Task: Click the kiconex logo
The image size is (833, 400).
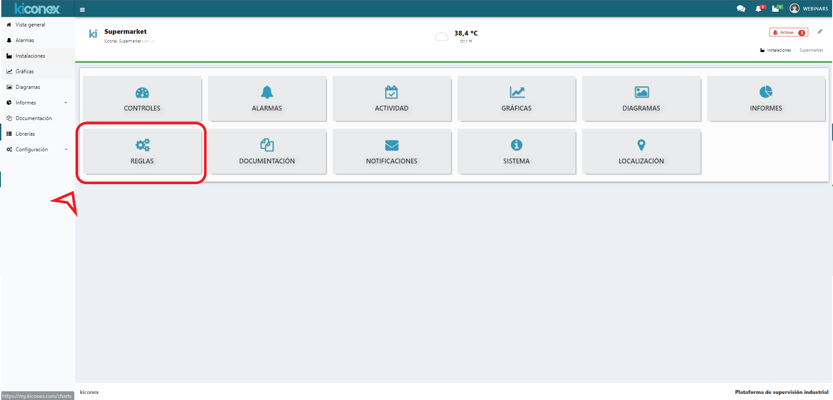Action: [x=37, y=9]
